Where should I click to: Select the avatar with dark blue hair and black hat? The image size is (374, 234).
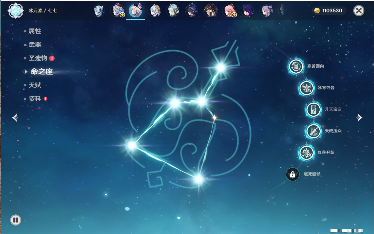point(192,11)
